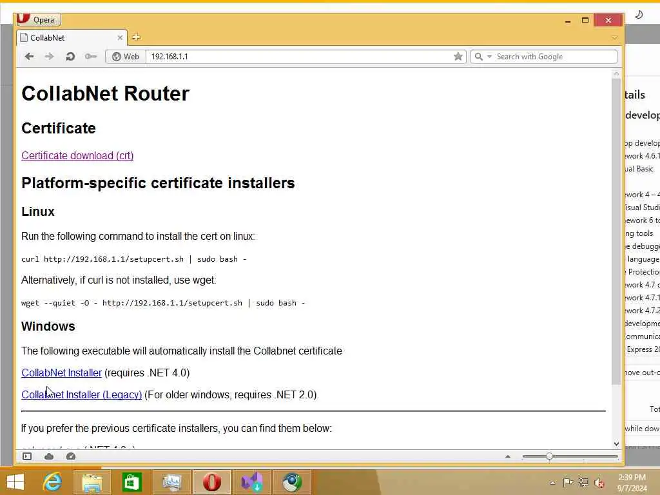
Task: Minimize the Opera window
Action: [568, 20]
